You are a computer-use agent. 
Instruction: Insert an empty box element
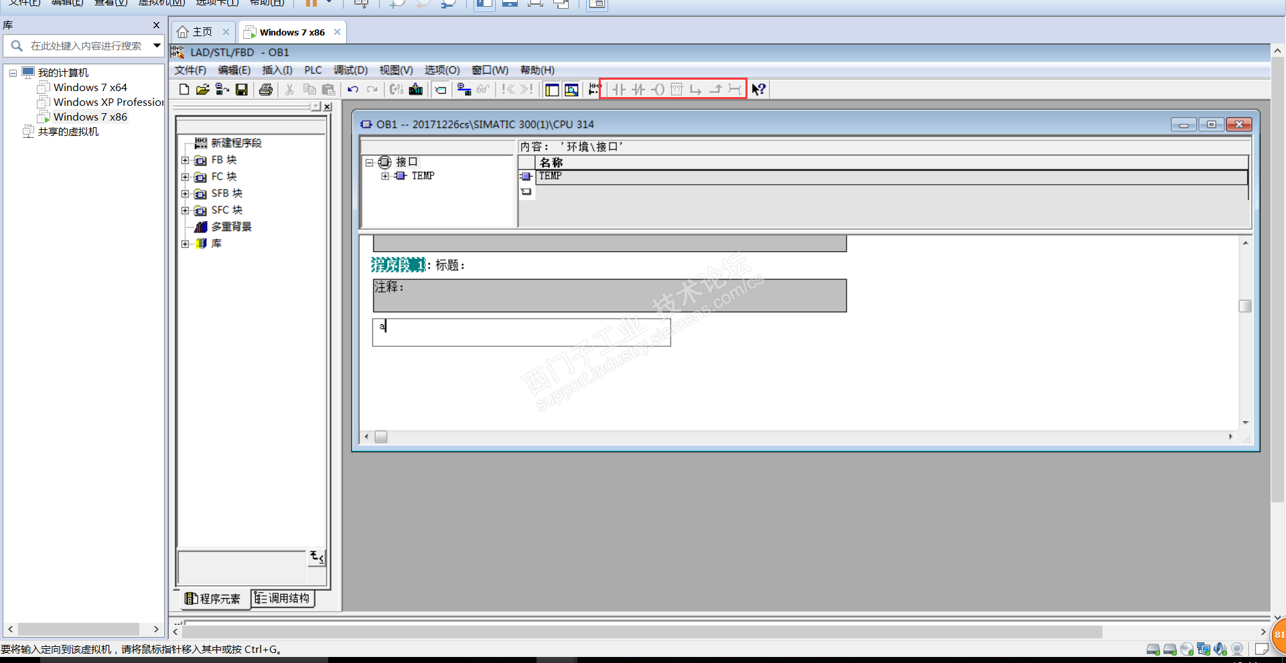676,89
